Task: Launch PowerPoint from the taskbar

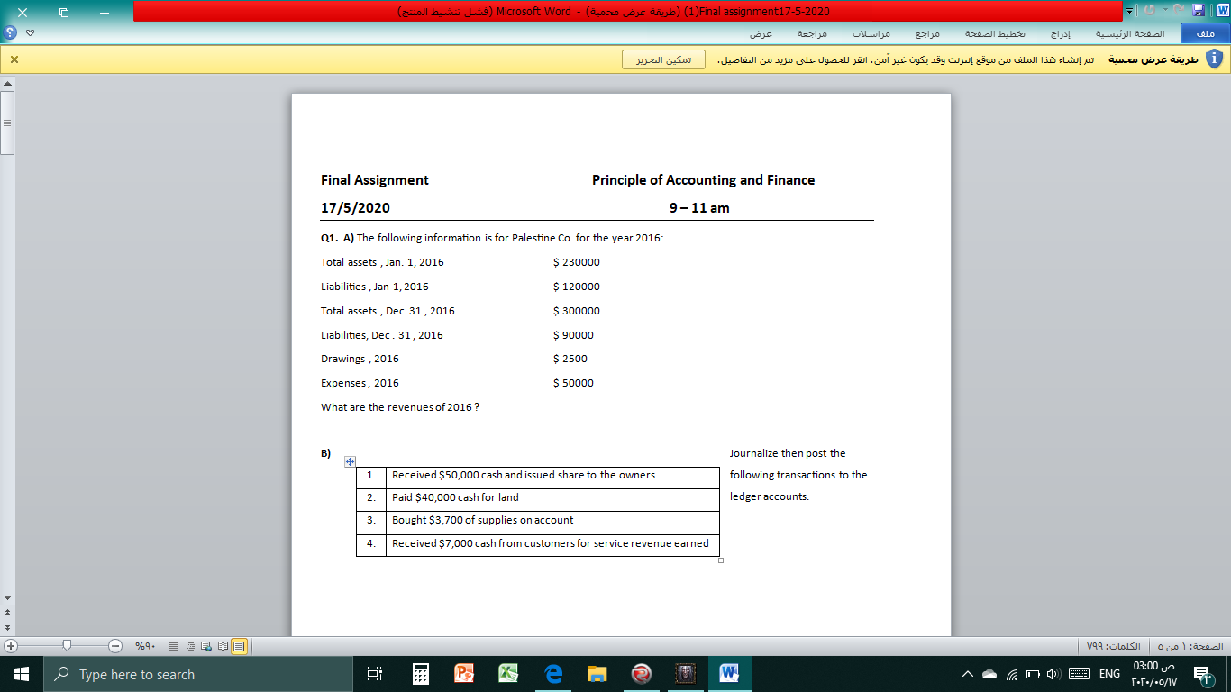Action: (x=463, y=673)
